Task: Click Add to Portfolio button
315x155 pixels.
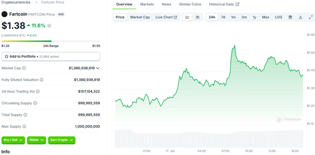Action: click(51, 57)
